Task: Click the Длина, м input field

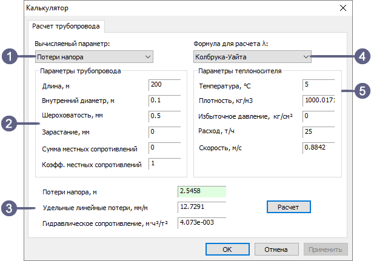Action: tap(164, 84)
